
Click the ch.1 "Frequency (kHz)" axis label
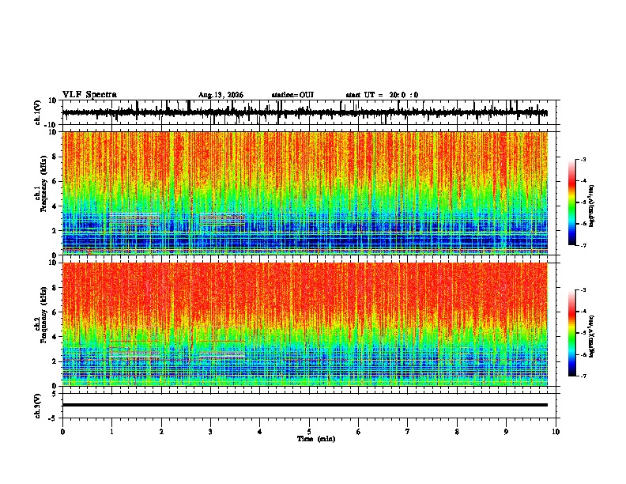43,183
